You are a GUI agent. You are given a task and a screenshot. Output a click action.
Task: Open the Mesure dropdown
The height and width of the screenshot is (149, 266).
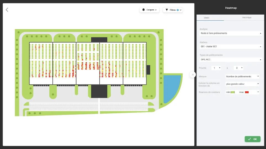click(x=242, y=76)
